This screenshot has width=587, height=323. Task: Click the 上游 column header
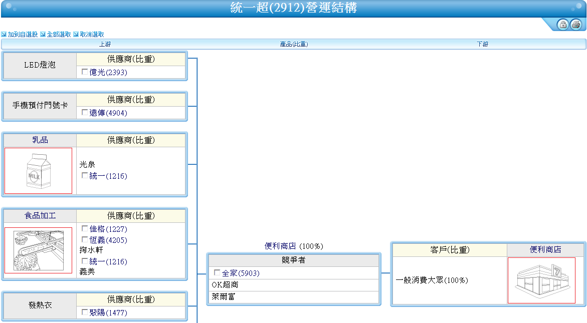[x=105, y=44]
